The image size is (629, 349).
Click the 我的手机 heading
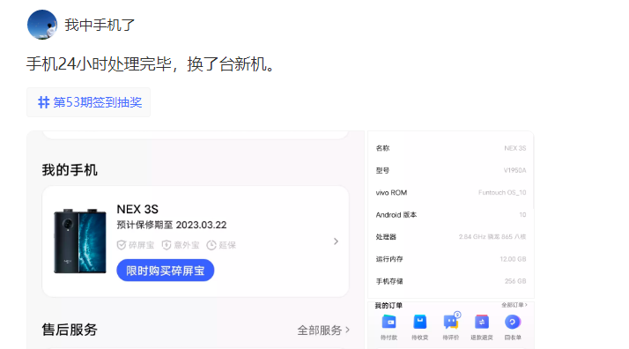pyautogui.click(x=70, y=170)
